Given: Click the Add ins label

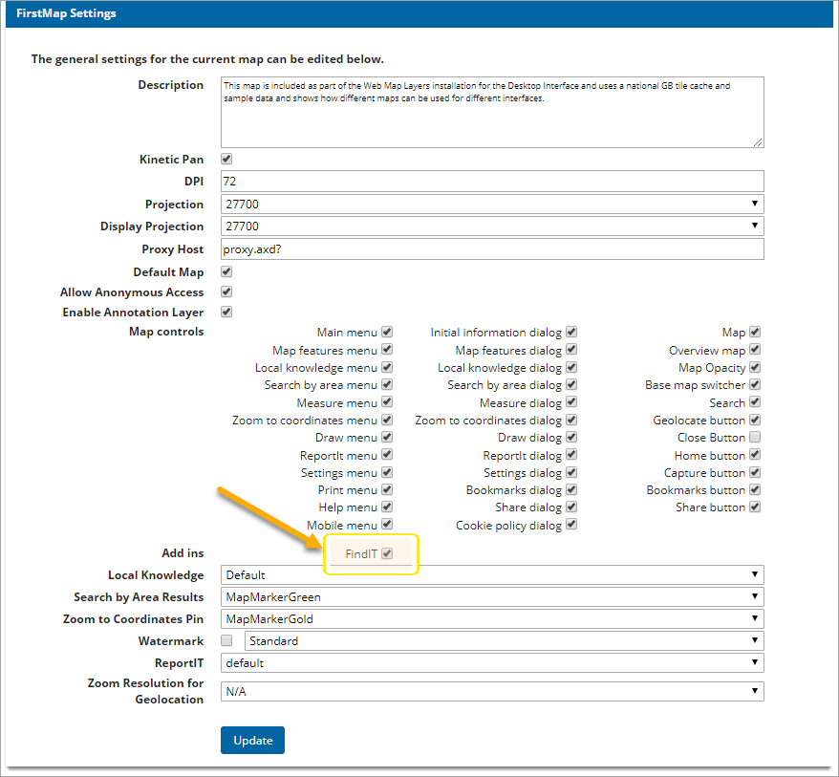Looking at the screenshot, I should (x=183, y=552).
